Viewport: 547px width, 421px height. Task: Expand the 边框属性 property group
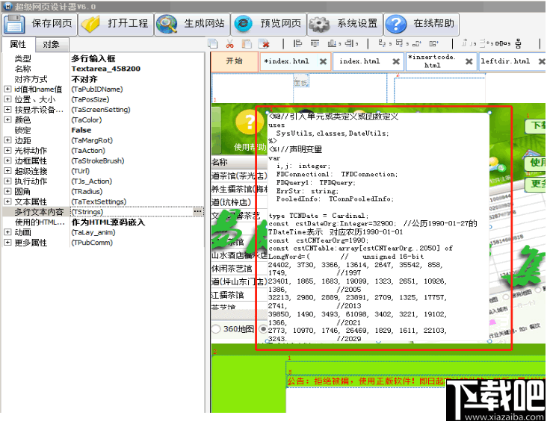[x=7, y=160]
